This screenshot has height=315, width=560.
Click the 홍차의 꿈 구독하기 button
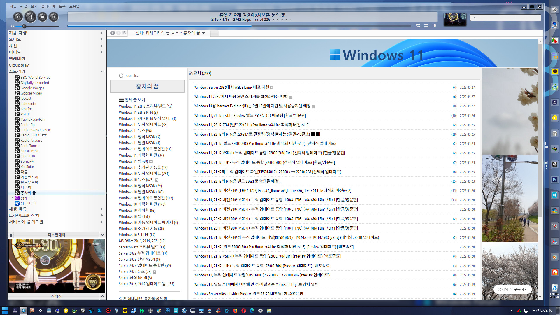pyautogui.click(x=512, y=289)
